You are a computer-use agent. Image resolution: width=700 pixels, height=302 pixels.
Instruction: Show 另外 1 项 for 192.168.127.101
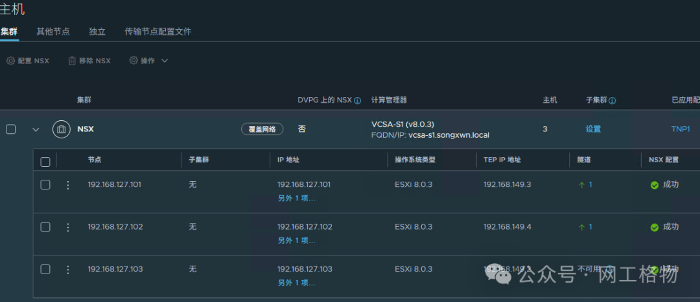(x=296, y=199)
